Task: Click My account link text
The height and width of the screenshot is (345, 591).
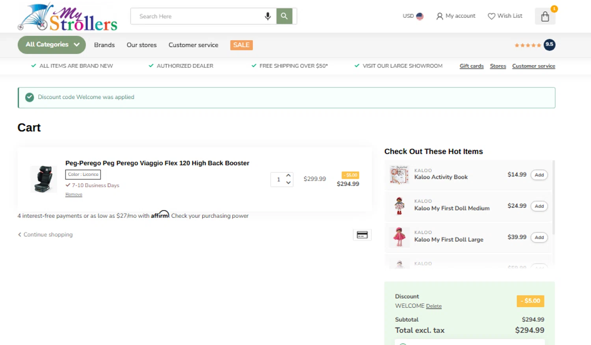Action: click(460, 16)
